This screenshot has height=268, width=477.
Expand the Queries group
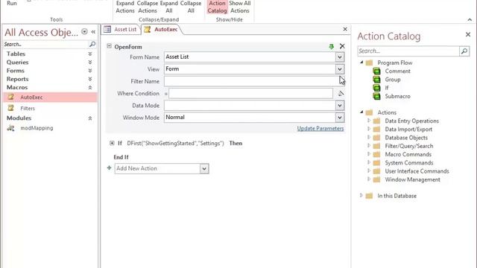(x=90, y=62)
